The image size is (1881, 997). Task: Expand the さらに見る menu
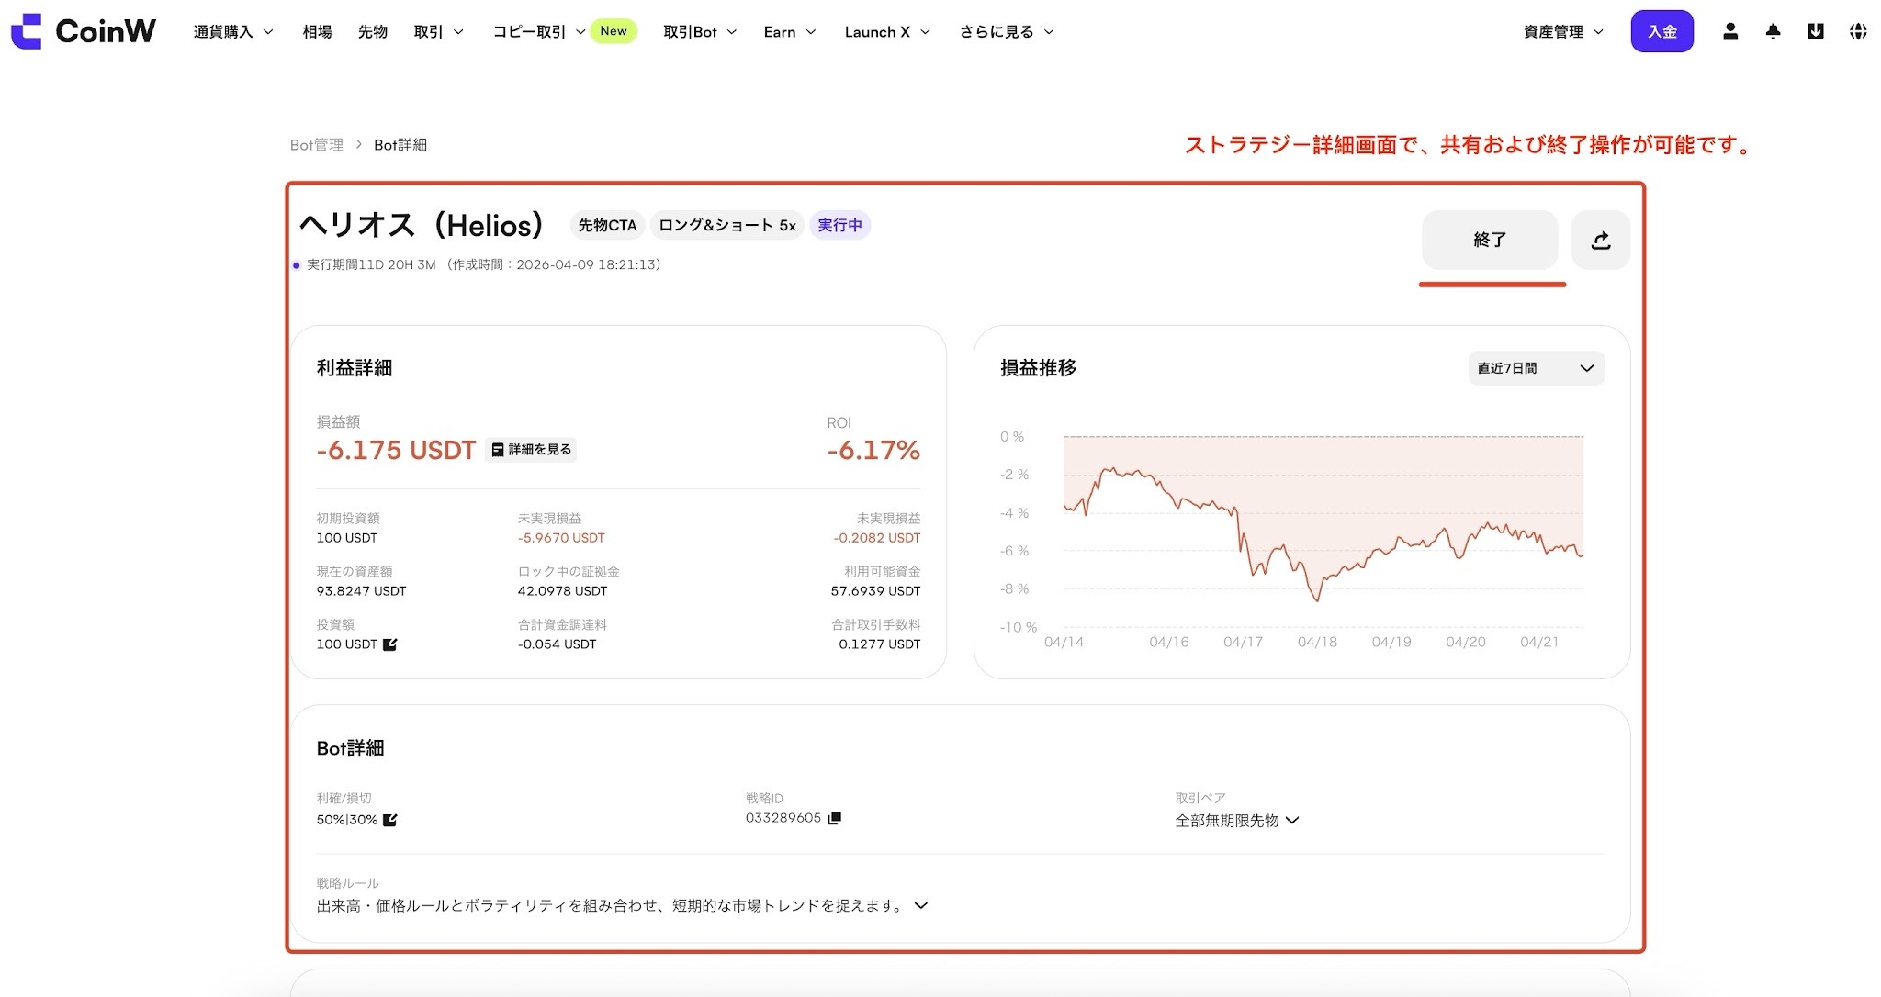pyautogui.click(x=1007, y=32)
